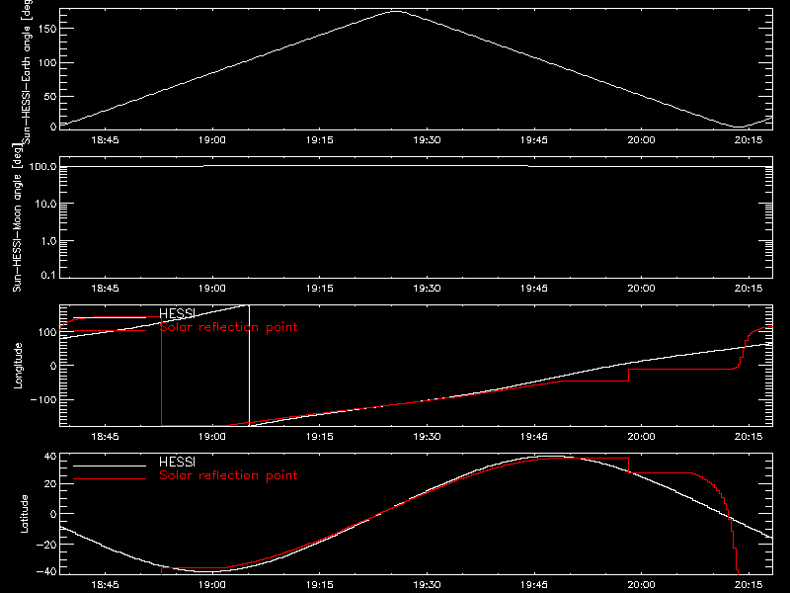
Task: Click 'Solar reflection point' legend text in Longitude panel
Action: click(228, 327)
